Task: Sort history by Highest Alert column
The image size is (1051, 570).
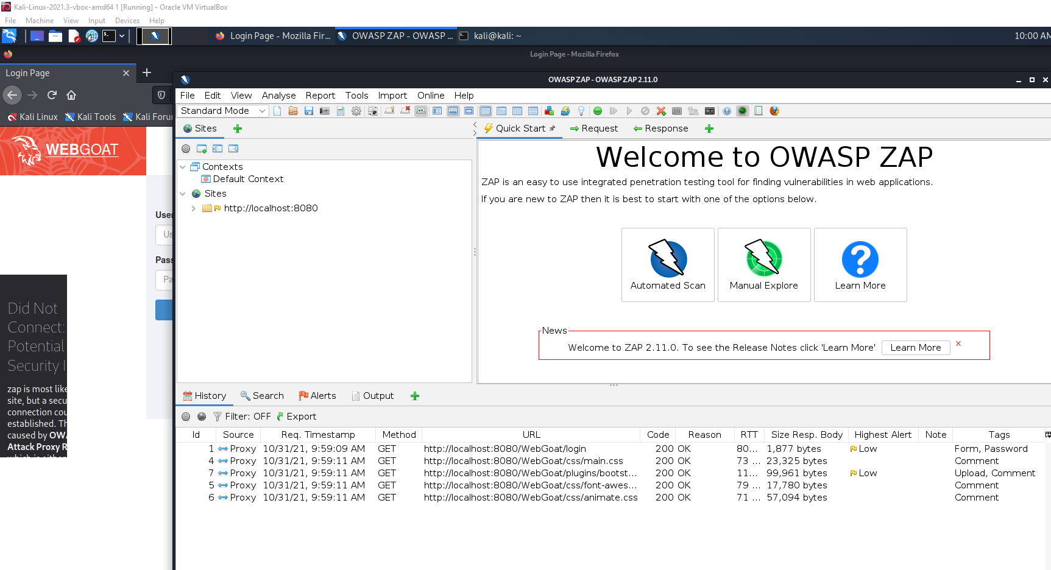Action: [883, 435]
